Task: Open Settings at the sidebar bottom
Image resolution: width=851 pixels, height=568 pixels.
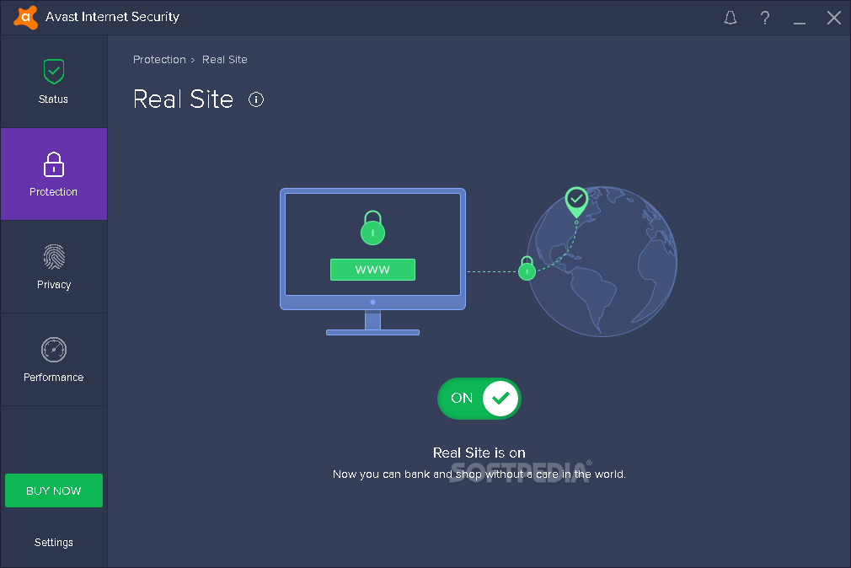Action: pyautogui.click(x=54, y=543)
